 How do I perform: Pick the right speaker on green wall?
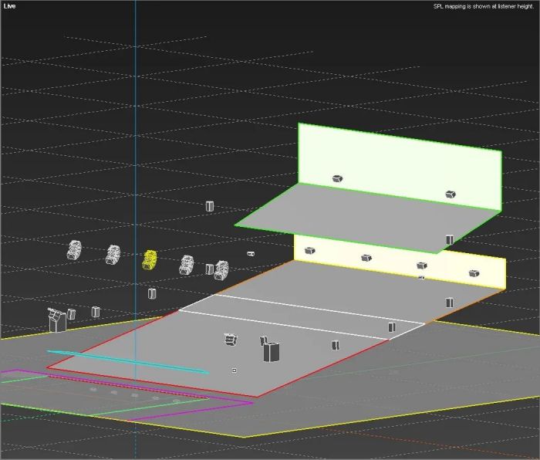[x=451, y=194]
